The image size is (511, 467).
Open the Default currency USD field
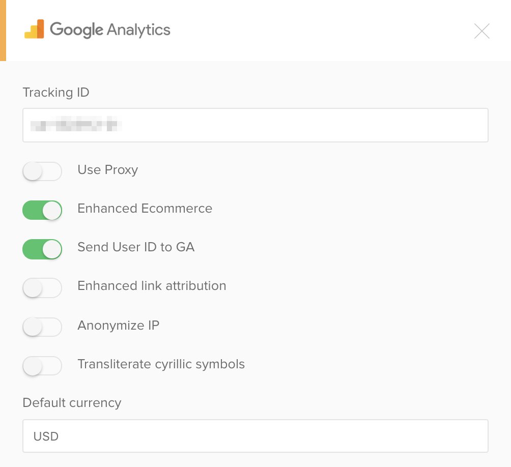(255, 436)
